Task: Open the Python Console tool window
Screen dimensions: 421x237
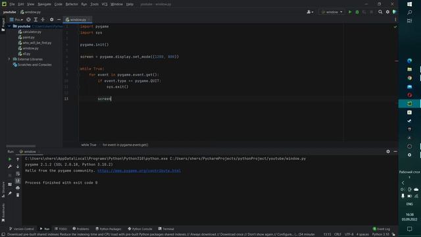Action: tap(140, 229)
